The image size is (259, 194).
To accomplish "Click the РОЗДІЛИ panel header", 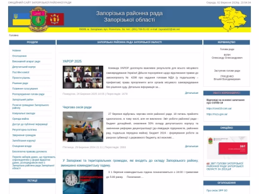I will pos(32,42).
